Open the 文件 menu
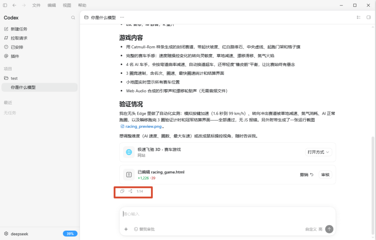The width and height of the screenshot is (376, 240). (36, 5)
